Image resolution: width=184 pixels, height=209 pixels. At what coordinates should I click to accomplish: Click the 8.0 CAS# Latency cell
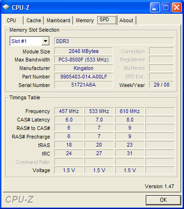(130, 120)
